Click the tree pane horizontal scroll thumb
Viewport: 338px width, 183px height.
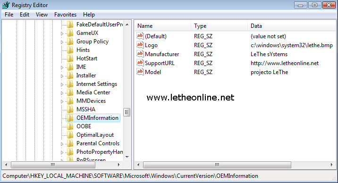coord(53,165)
